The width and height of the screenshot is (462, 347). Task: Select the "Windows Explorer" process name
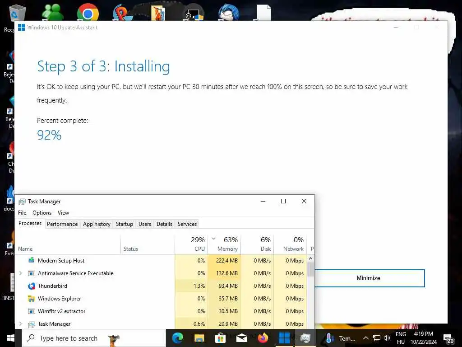click(x=59, y=299)
